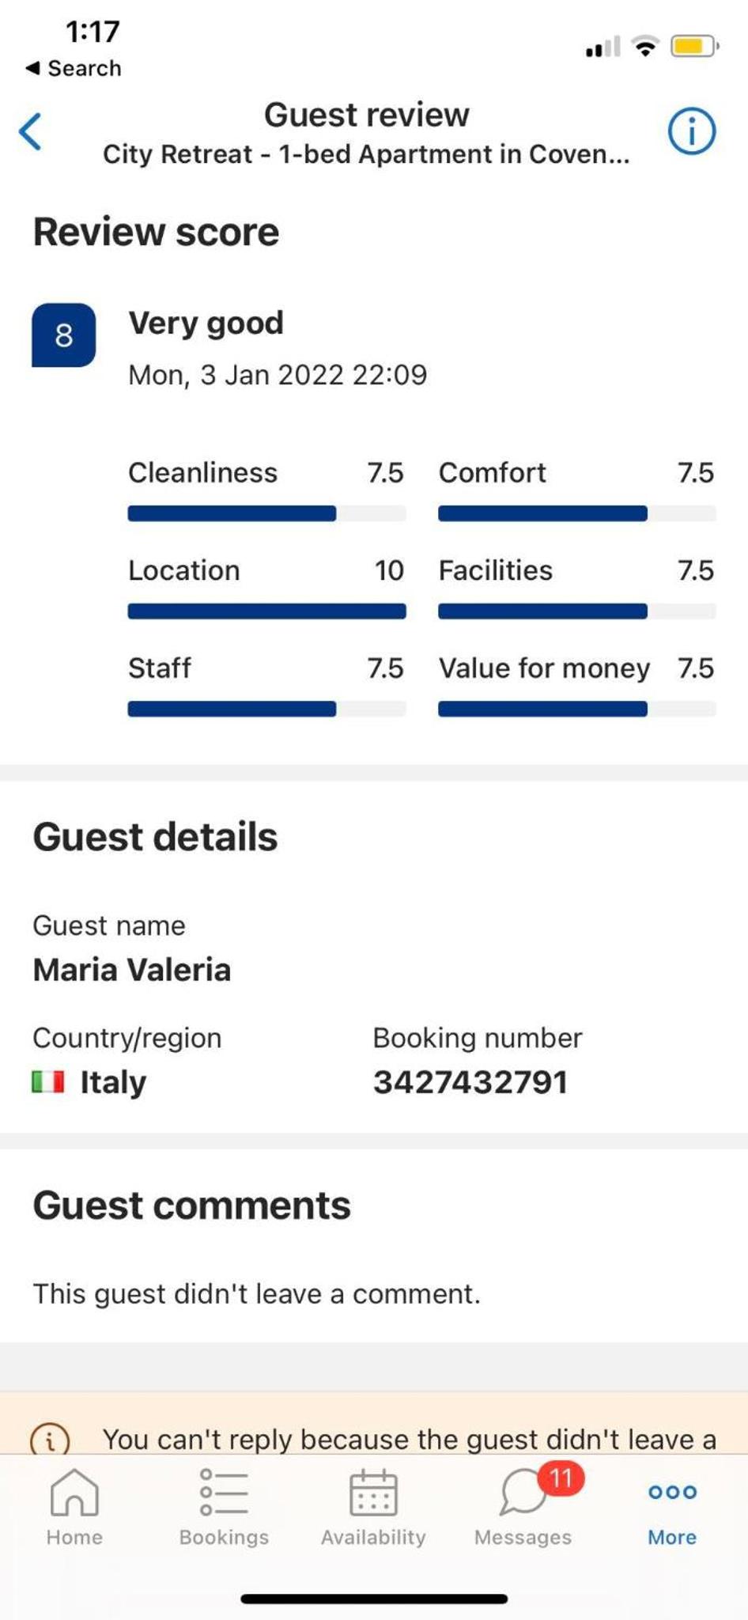Viewport: 748px width, 1620px height.
Task: Tap the Italy flag icon
Action: pyautogui.click(x=48, y=1081)
